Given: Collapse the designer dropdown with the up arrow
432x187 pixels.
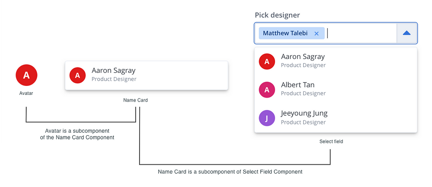Looking at the screenshot, I should [407, 33].
